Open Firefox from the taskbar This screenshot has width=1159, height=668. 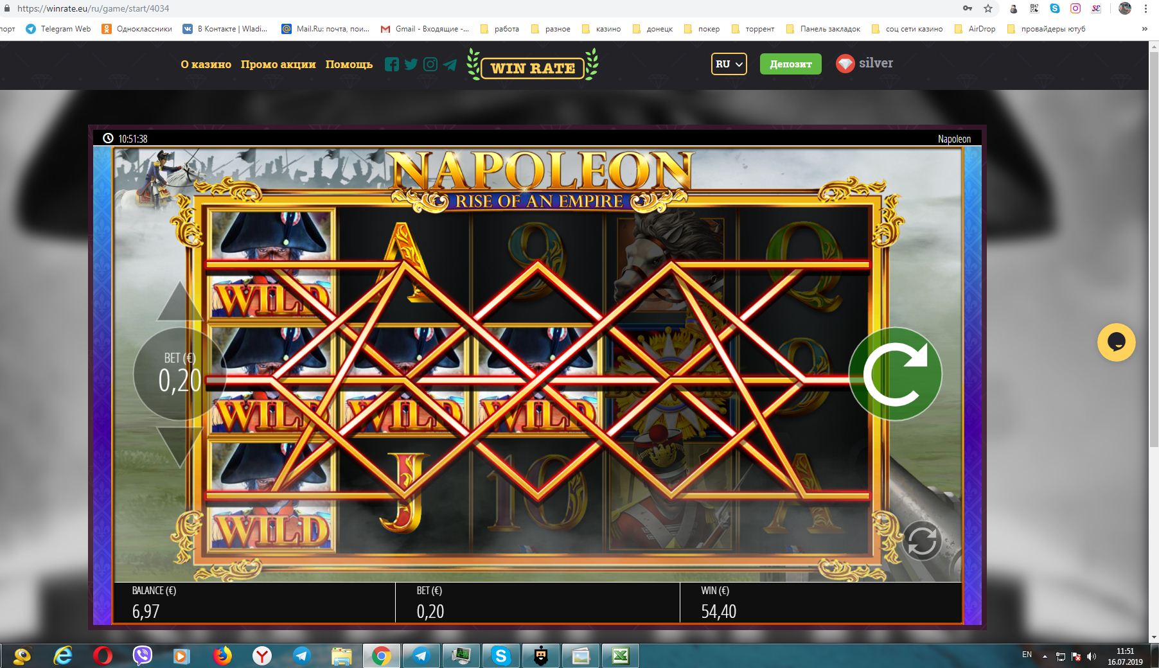pos(222,656)
